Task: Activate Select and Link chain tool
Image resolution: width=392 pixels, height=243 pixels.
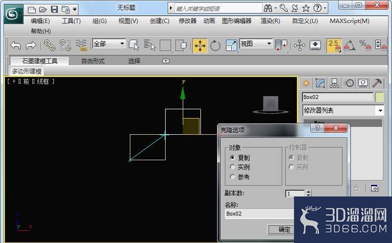Action: [49, 46]
